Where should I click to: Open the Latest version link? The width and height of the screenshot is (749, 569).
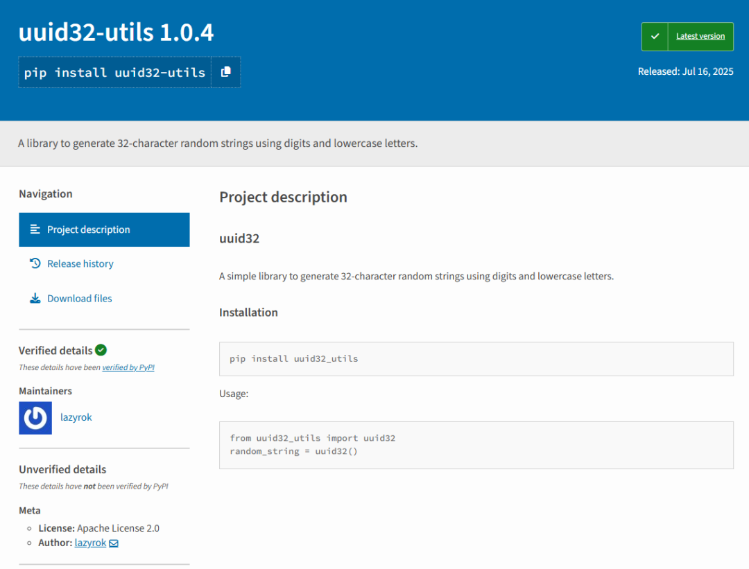pyautogui.click(x=700, y=36)
